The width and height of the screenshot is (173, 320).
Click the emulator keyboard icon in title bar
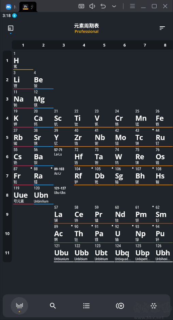point(81,6)
